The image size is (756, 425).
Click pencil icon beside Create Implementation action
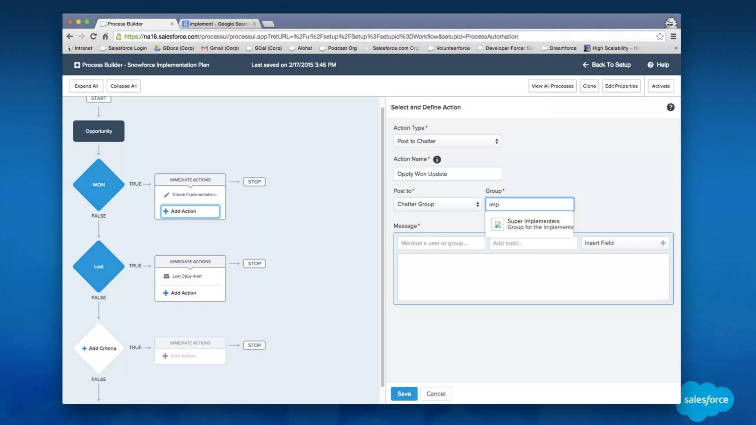(x=166, y=195)
